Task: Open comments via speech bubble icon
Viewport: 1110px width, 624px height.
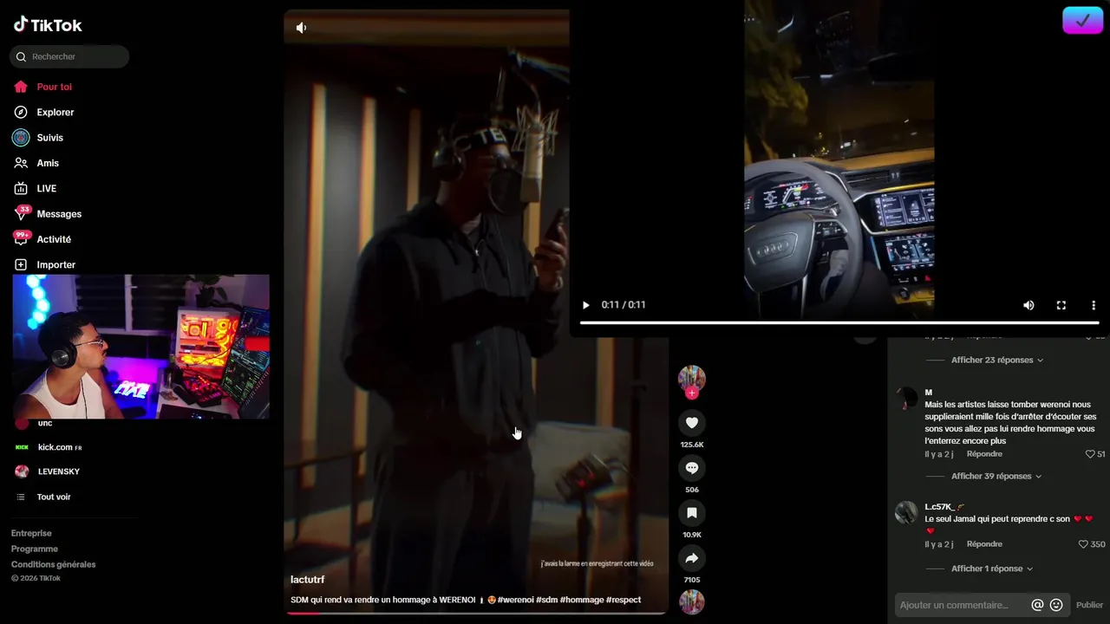Action: coord(691,468)
